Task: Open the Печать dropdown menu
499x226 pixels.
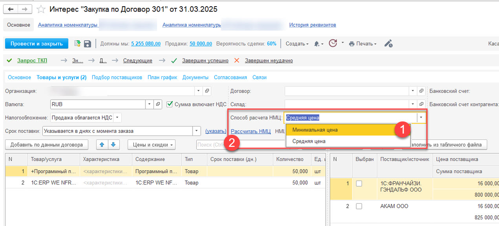Action: (x=363, y=44)
